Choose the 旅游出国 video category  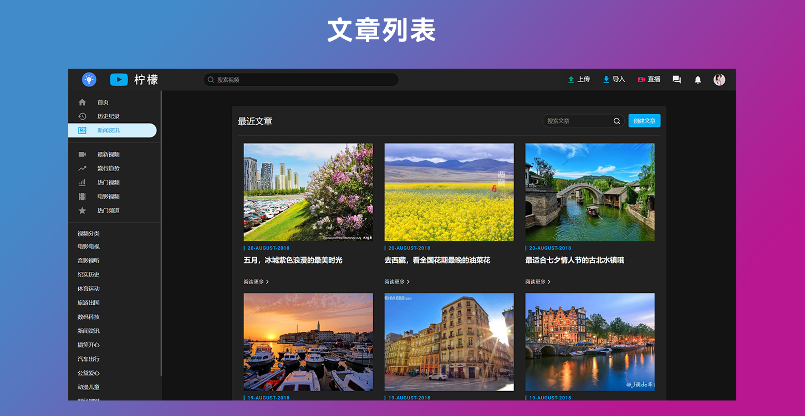89,303
